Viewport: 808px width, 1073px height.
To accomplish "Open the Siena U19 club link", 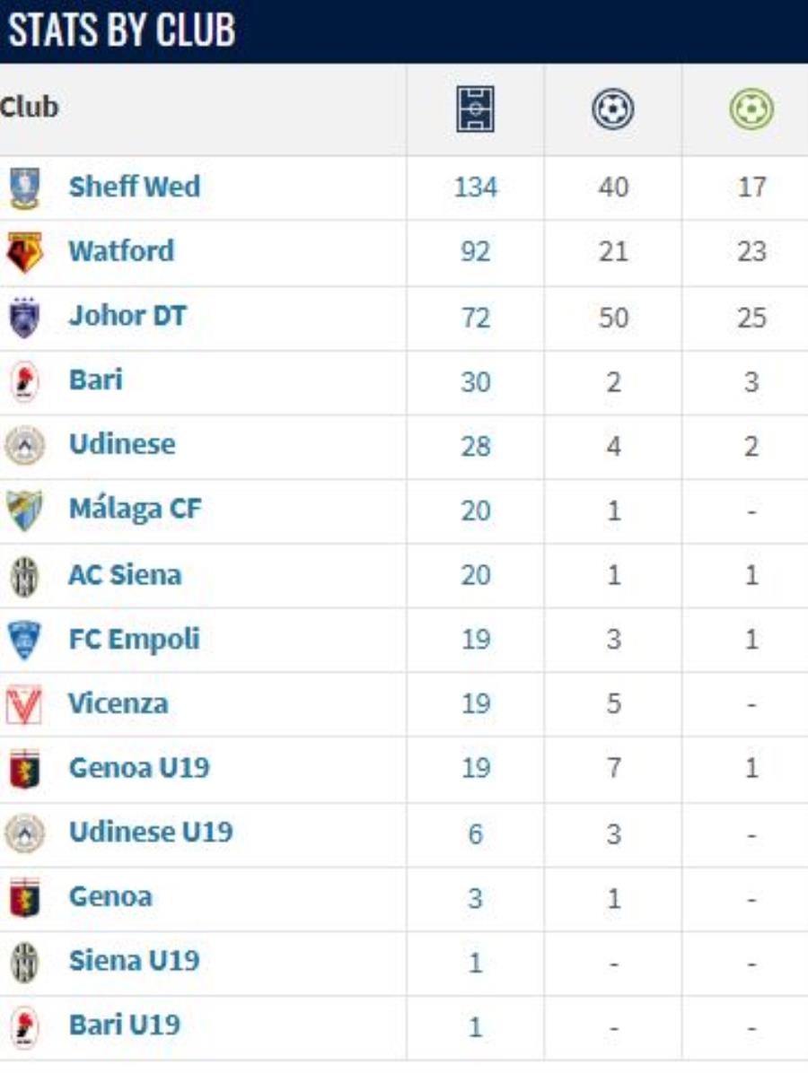I will (x=134, y=960).
